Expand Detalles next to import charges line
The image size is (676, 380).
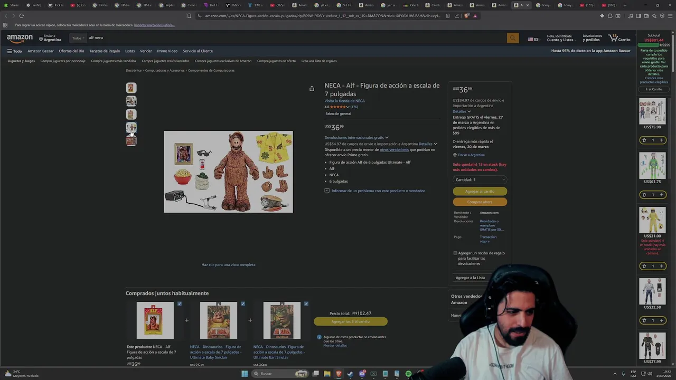point(428,144)
